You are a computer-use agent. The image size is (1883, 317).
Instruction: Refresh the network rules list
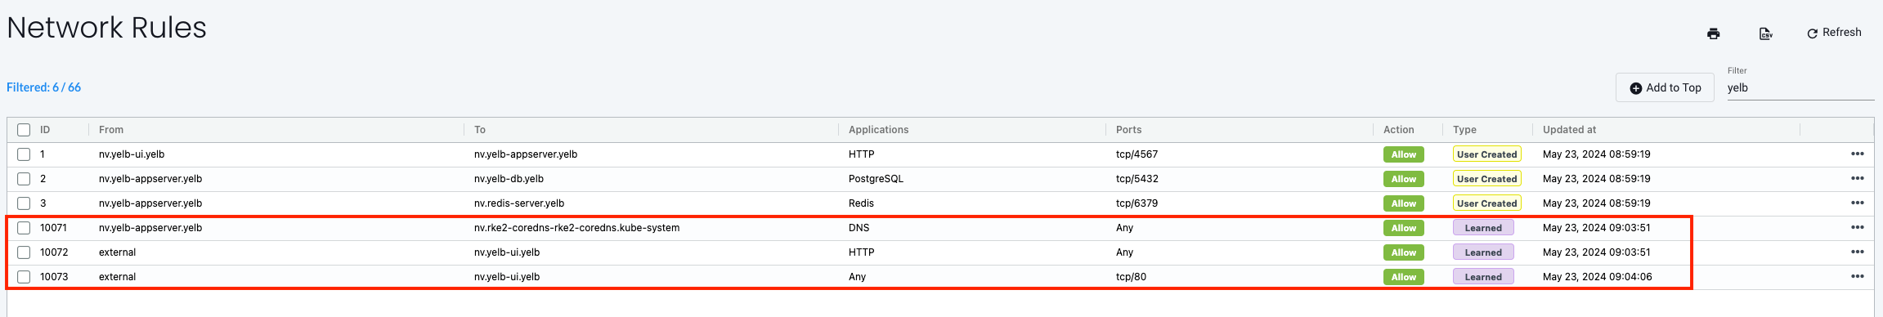[1834, 33]
